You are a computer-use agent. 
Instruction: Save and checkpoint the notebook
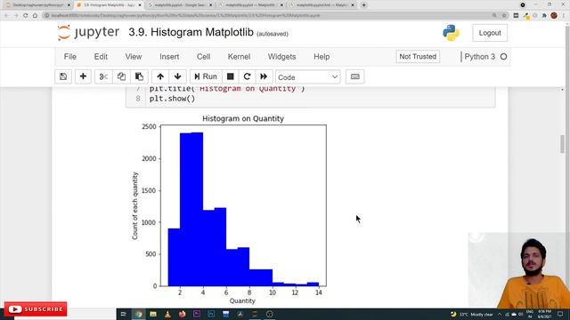[x=63, y=76]
